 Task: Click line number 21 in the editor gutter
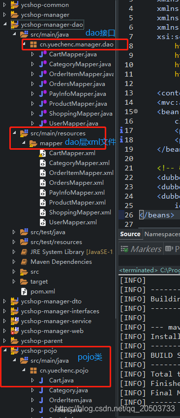[x=129, y=168]
